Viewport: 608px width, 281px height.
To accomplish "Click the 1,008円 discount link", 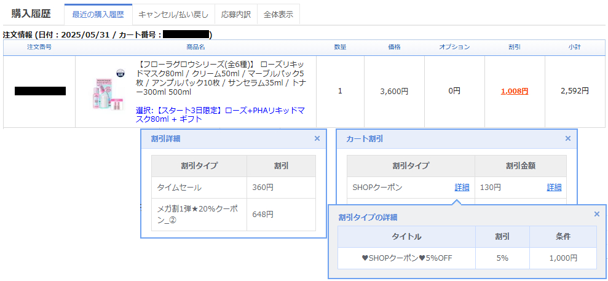I will pyautogui.click(x=515, y=91).
